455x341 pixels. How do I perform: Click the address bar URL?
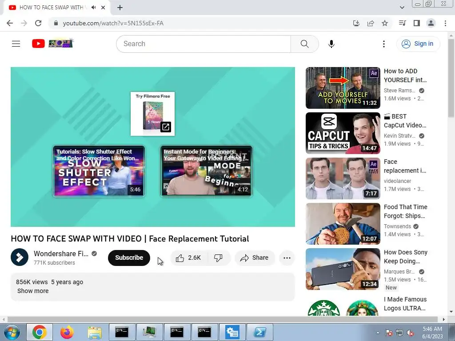113,23
